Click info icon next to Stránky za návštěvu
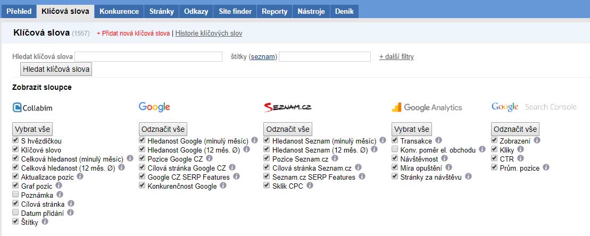 468,176
